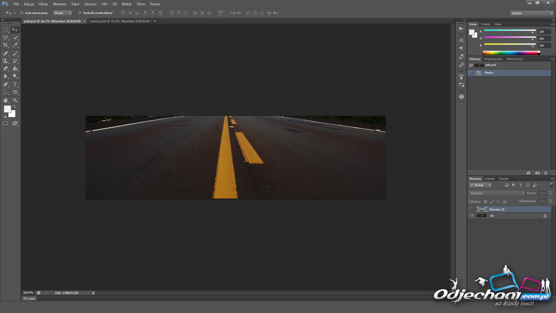Close the pek.psd document tab

84,21
